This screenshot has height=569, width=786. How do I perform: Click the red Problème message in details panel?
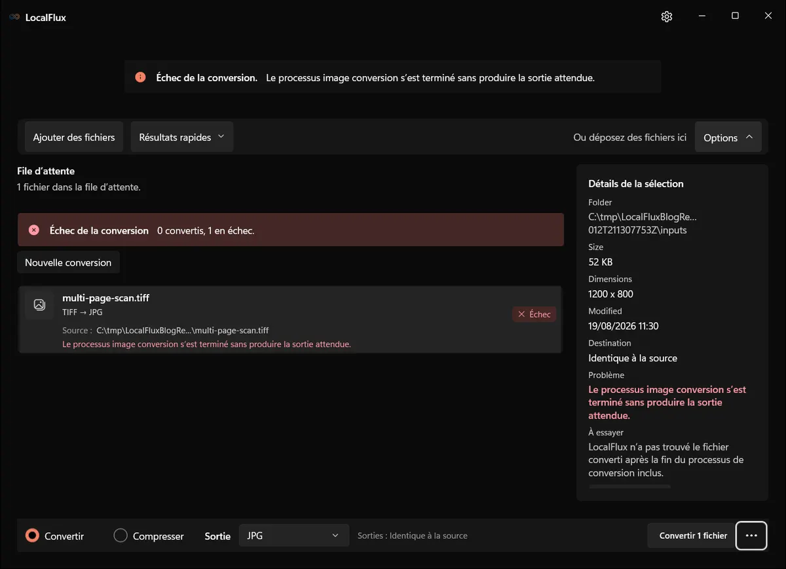tap(667, 403)
